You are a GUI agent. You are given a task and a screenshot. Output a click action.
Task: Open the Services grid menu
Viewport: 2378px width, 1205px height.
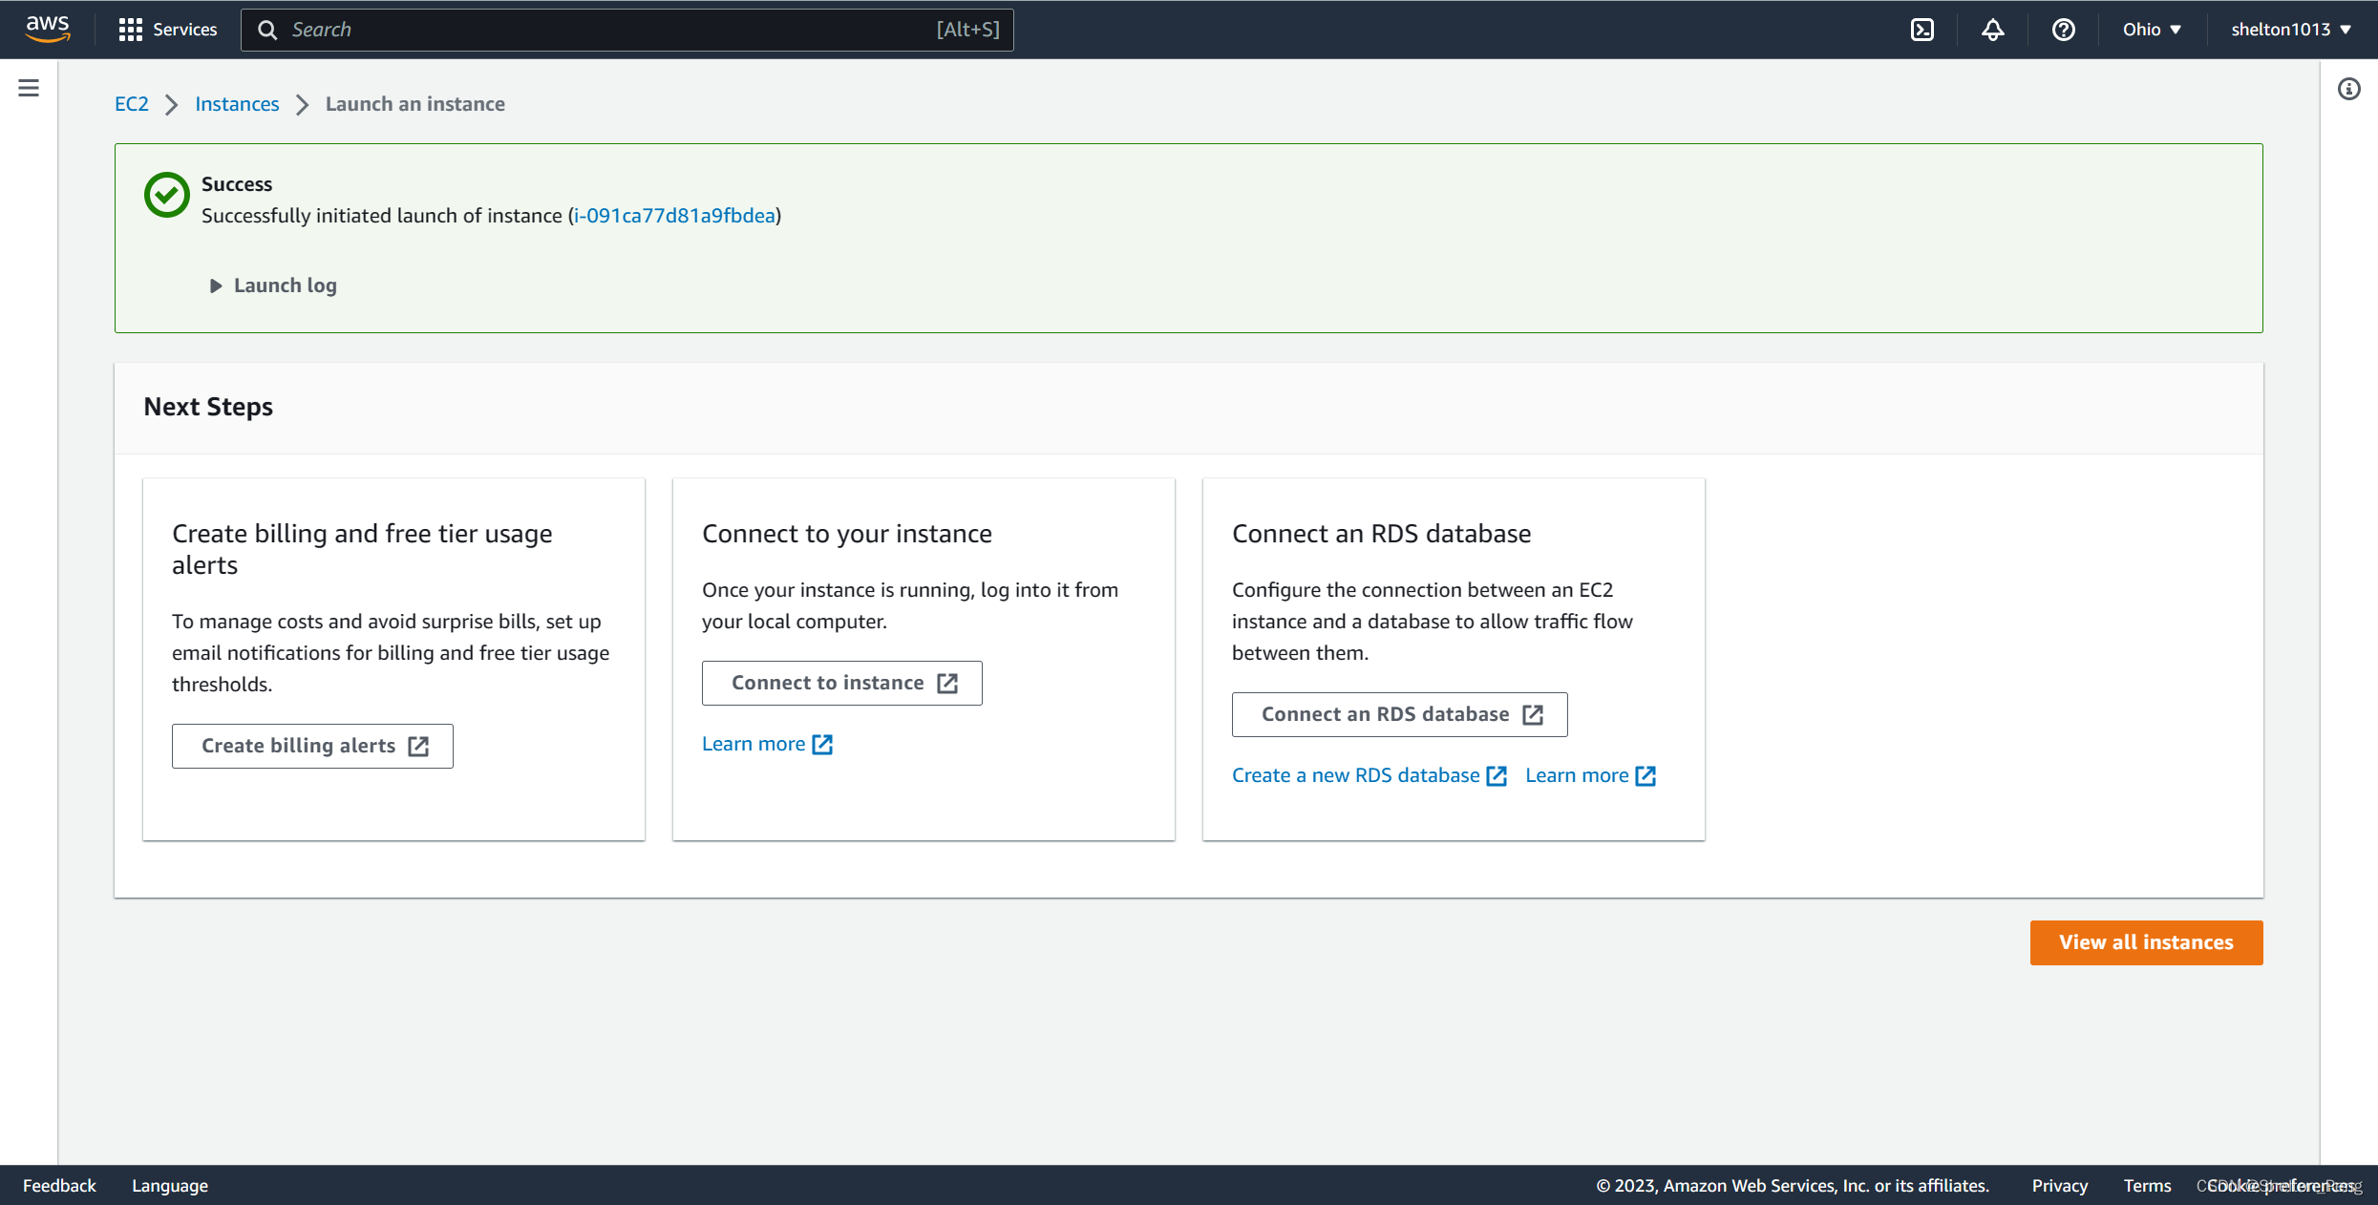click(131, 30)
